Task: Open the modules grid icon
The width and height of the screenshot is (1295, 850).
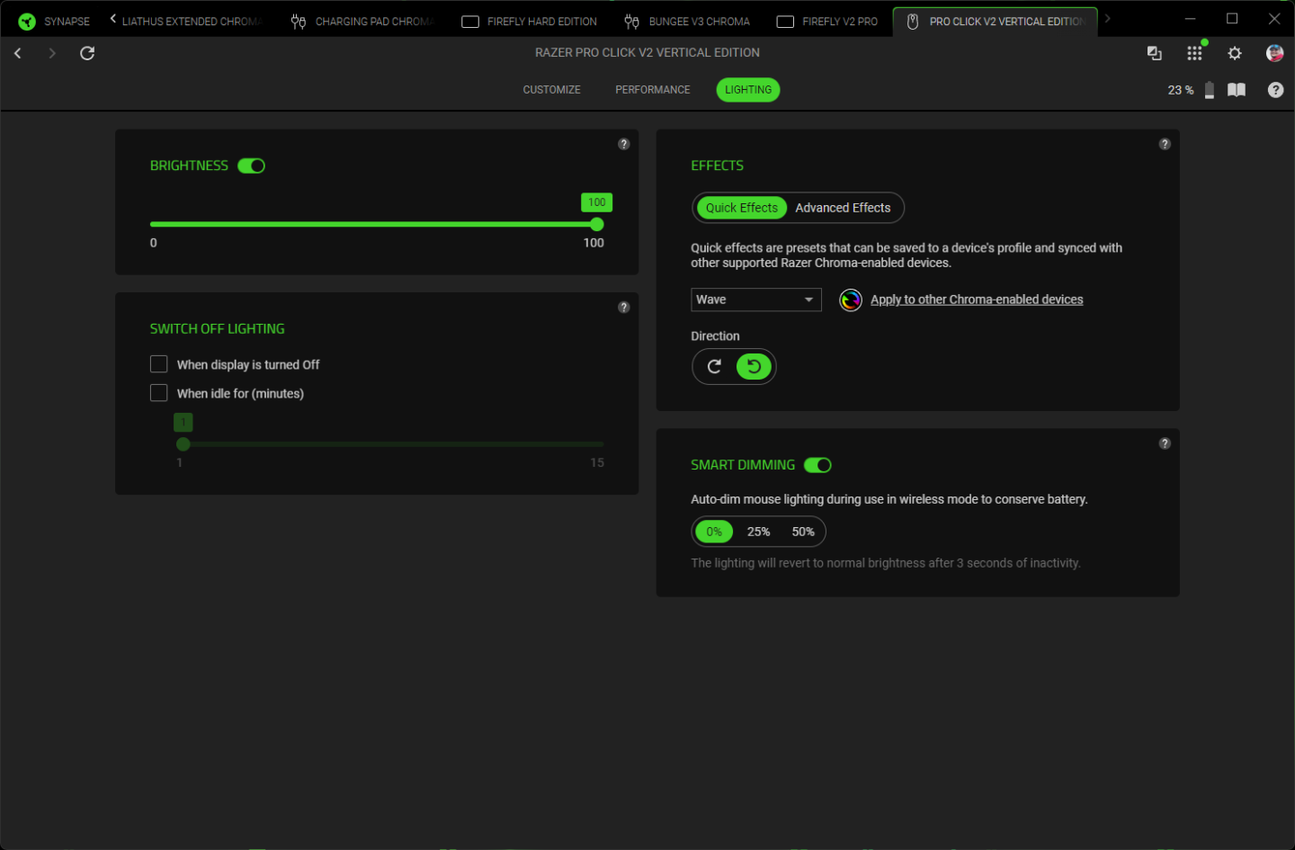Action: (1194, 53)
